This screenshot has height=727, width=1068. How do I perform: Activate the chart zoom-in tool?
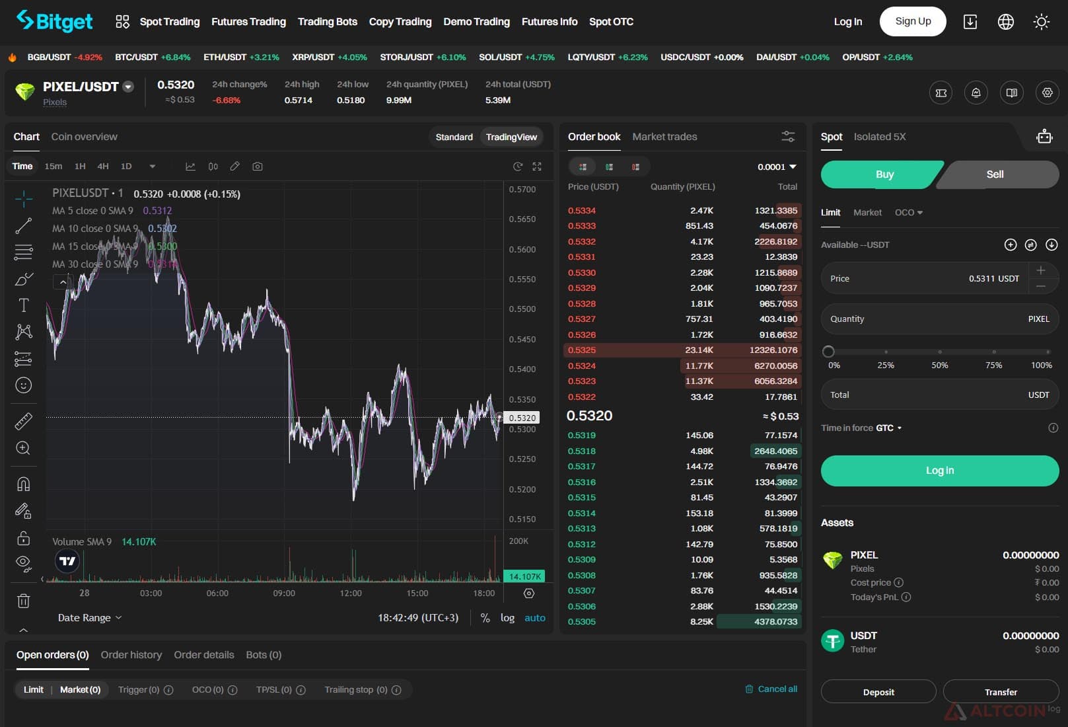click(x=23, y=448)
